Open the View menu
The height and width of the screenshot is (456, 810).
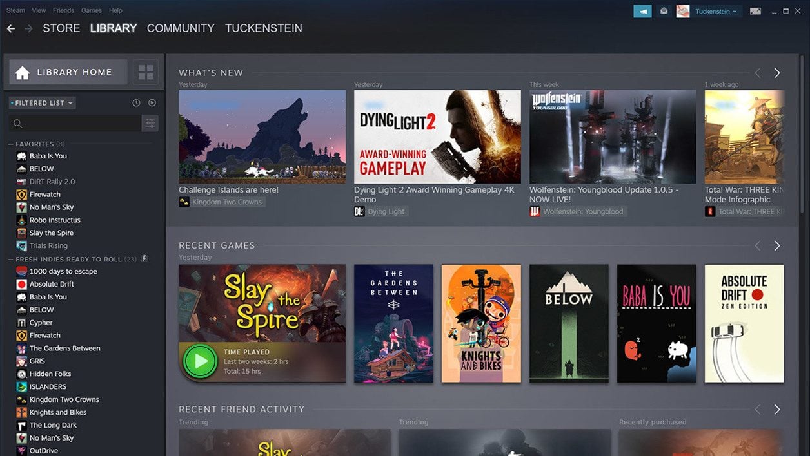point(39,10)
